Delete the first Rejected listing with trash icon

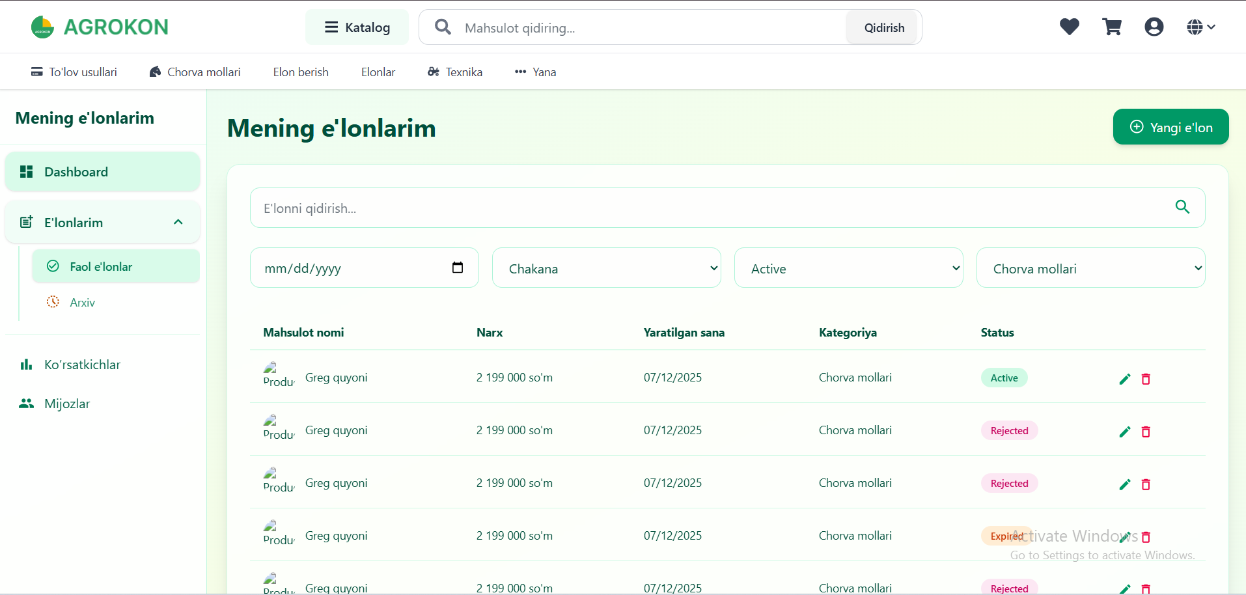[1146, 432]
